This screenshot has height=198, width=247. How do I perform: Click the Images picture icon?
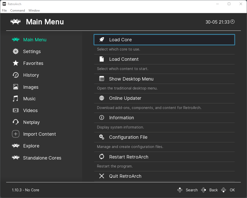click(16, 87)
